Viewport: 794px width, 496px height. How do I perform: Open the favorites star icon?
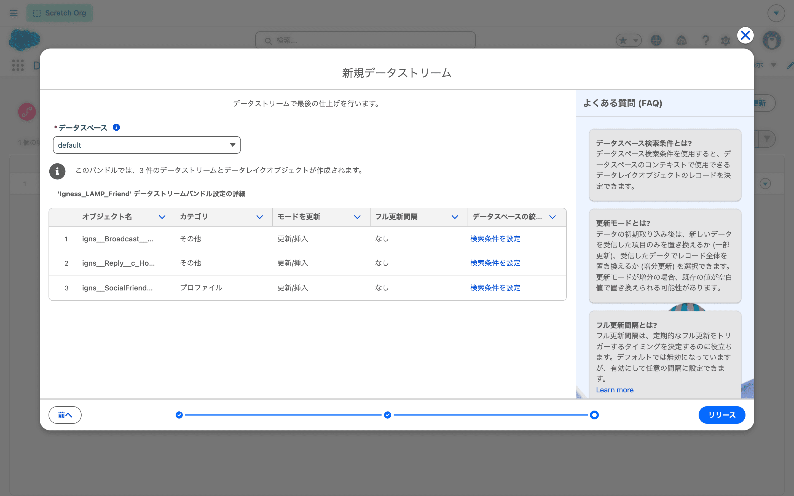(x=623, y=40)
